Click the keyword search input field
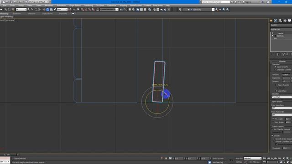Screen dimensions: 292x164 point(216,2)
